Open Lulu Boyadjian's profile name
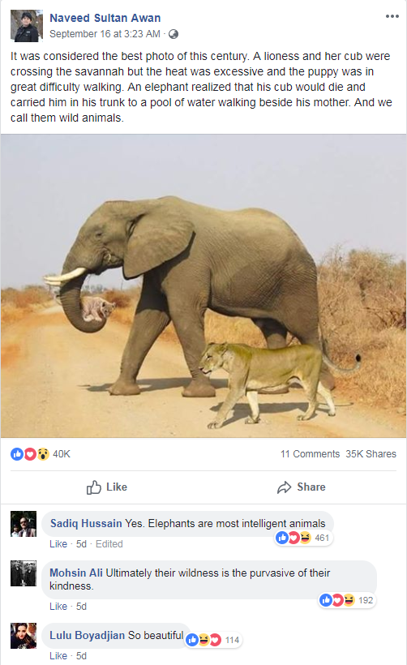 [x=88, y=635]
